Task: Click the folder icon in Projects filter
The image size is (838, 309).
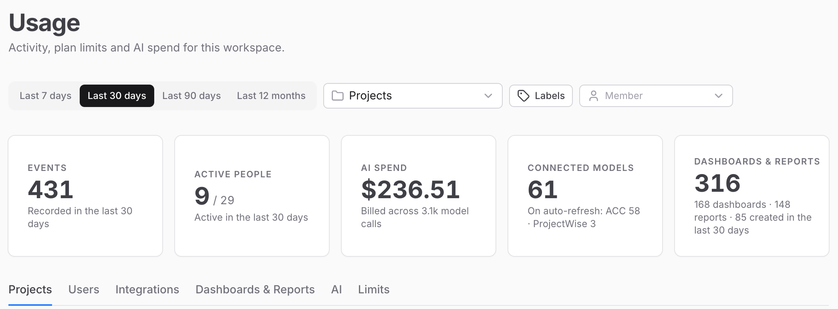Action: click(338, 96)
